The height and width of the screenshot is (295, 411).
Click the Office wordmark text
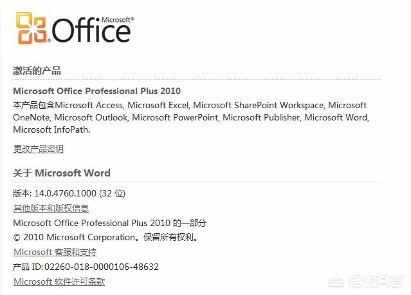pyautogui.click(x=93, y=32)
